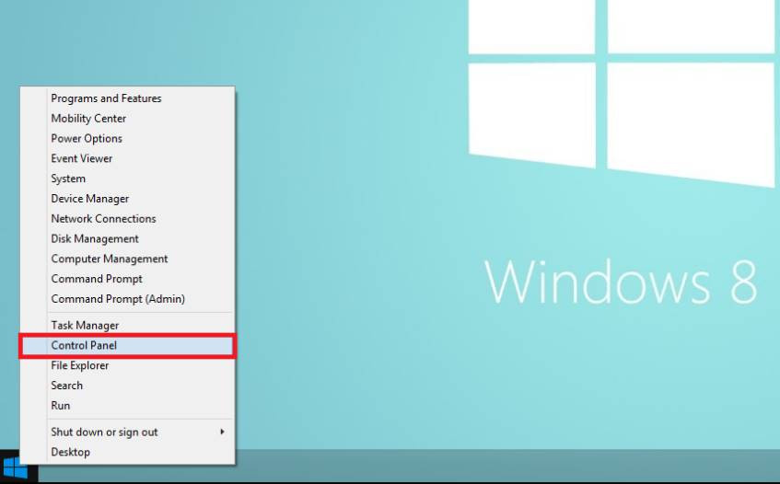Launch Event Viewer

[127, 158]
